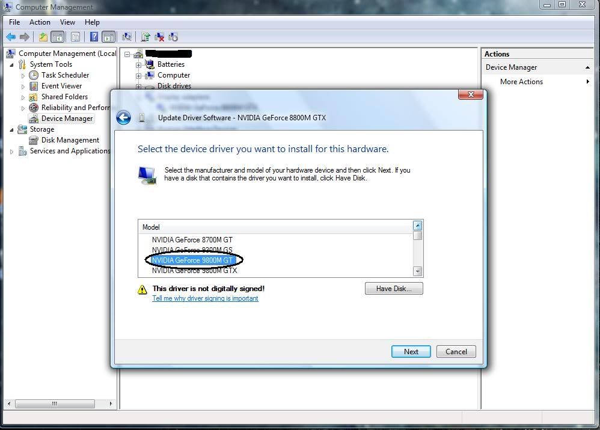Image resolution: width=600 pixels, height=430 pixels.
Task: Click the model list vertical scrollbar thumb
Action: pyautogui.click(x=418, y=235)
